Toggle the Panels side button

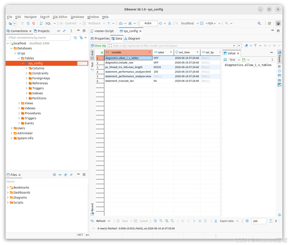click(x=279, y=56)
